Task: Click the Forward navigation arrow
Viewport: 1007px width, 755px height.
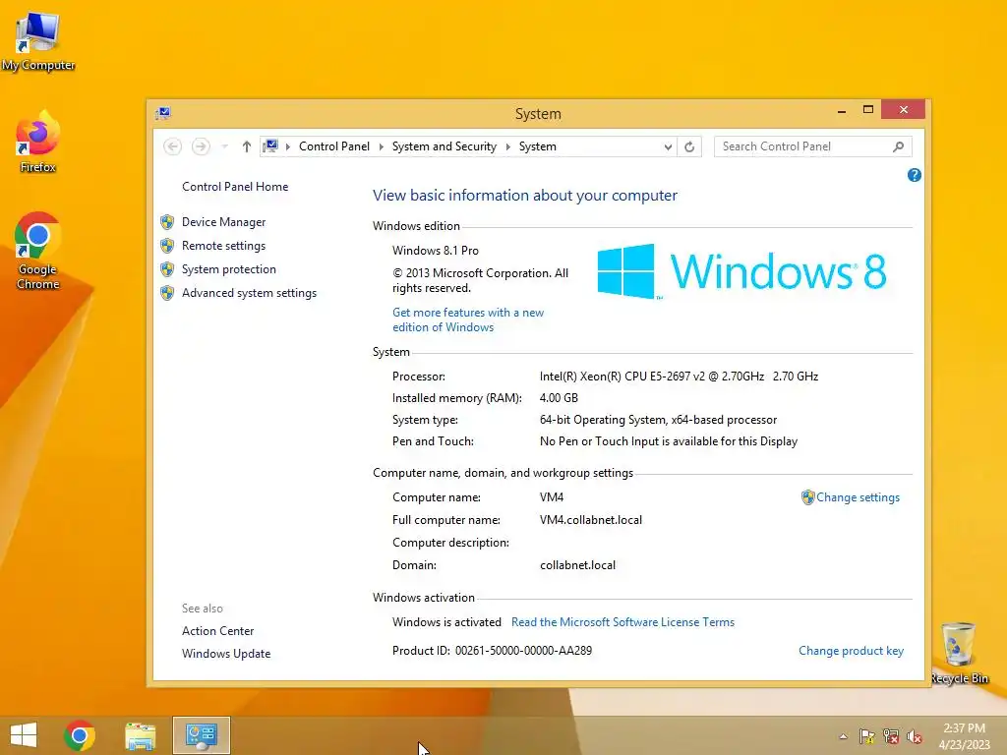Action: [x=201, y=146]
